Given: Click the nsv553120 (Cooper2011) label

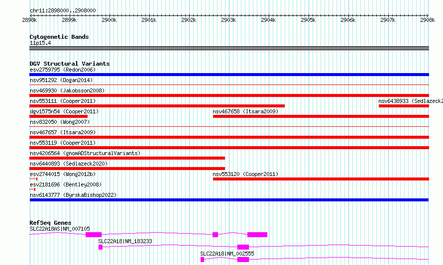Looking at the screenshot, I should tap(245, 174).
